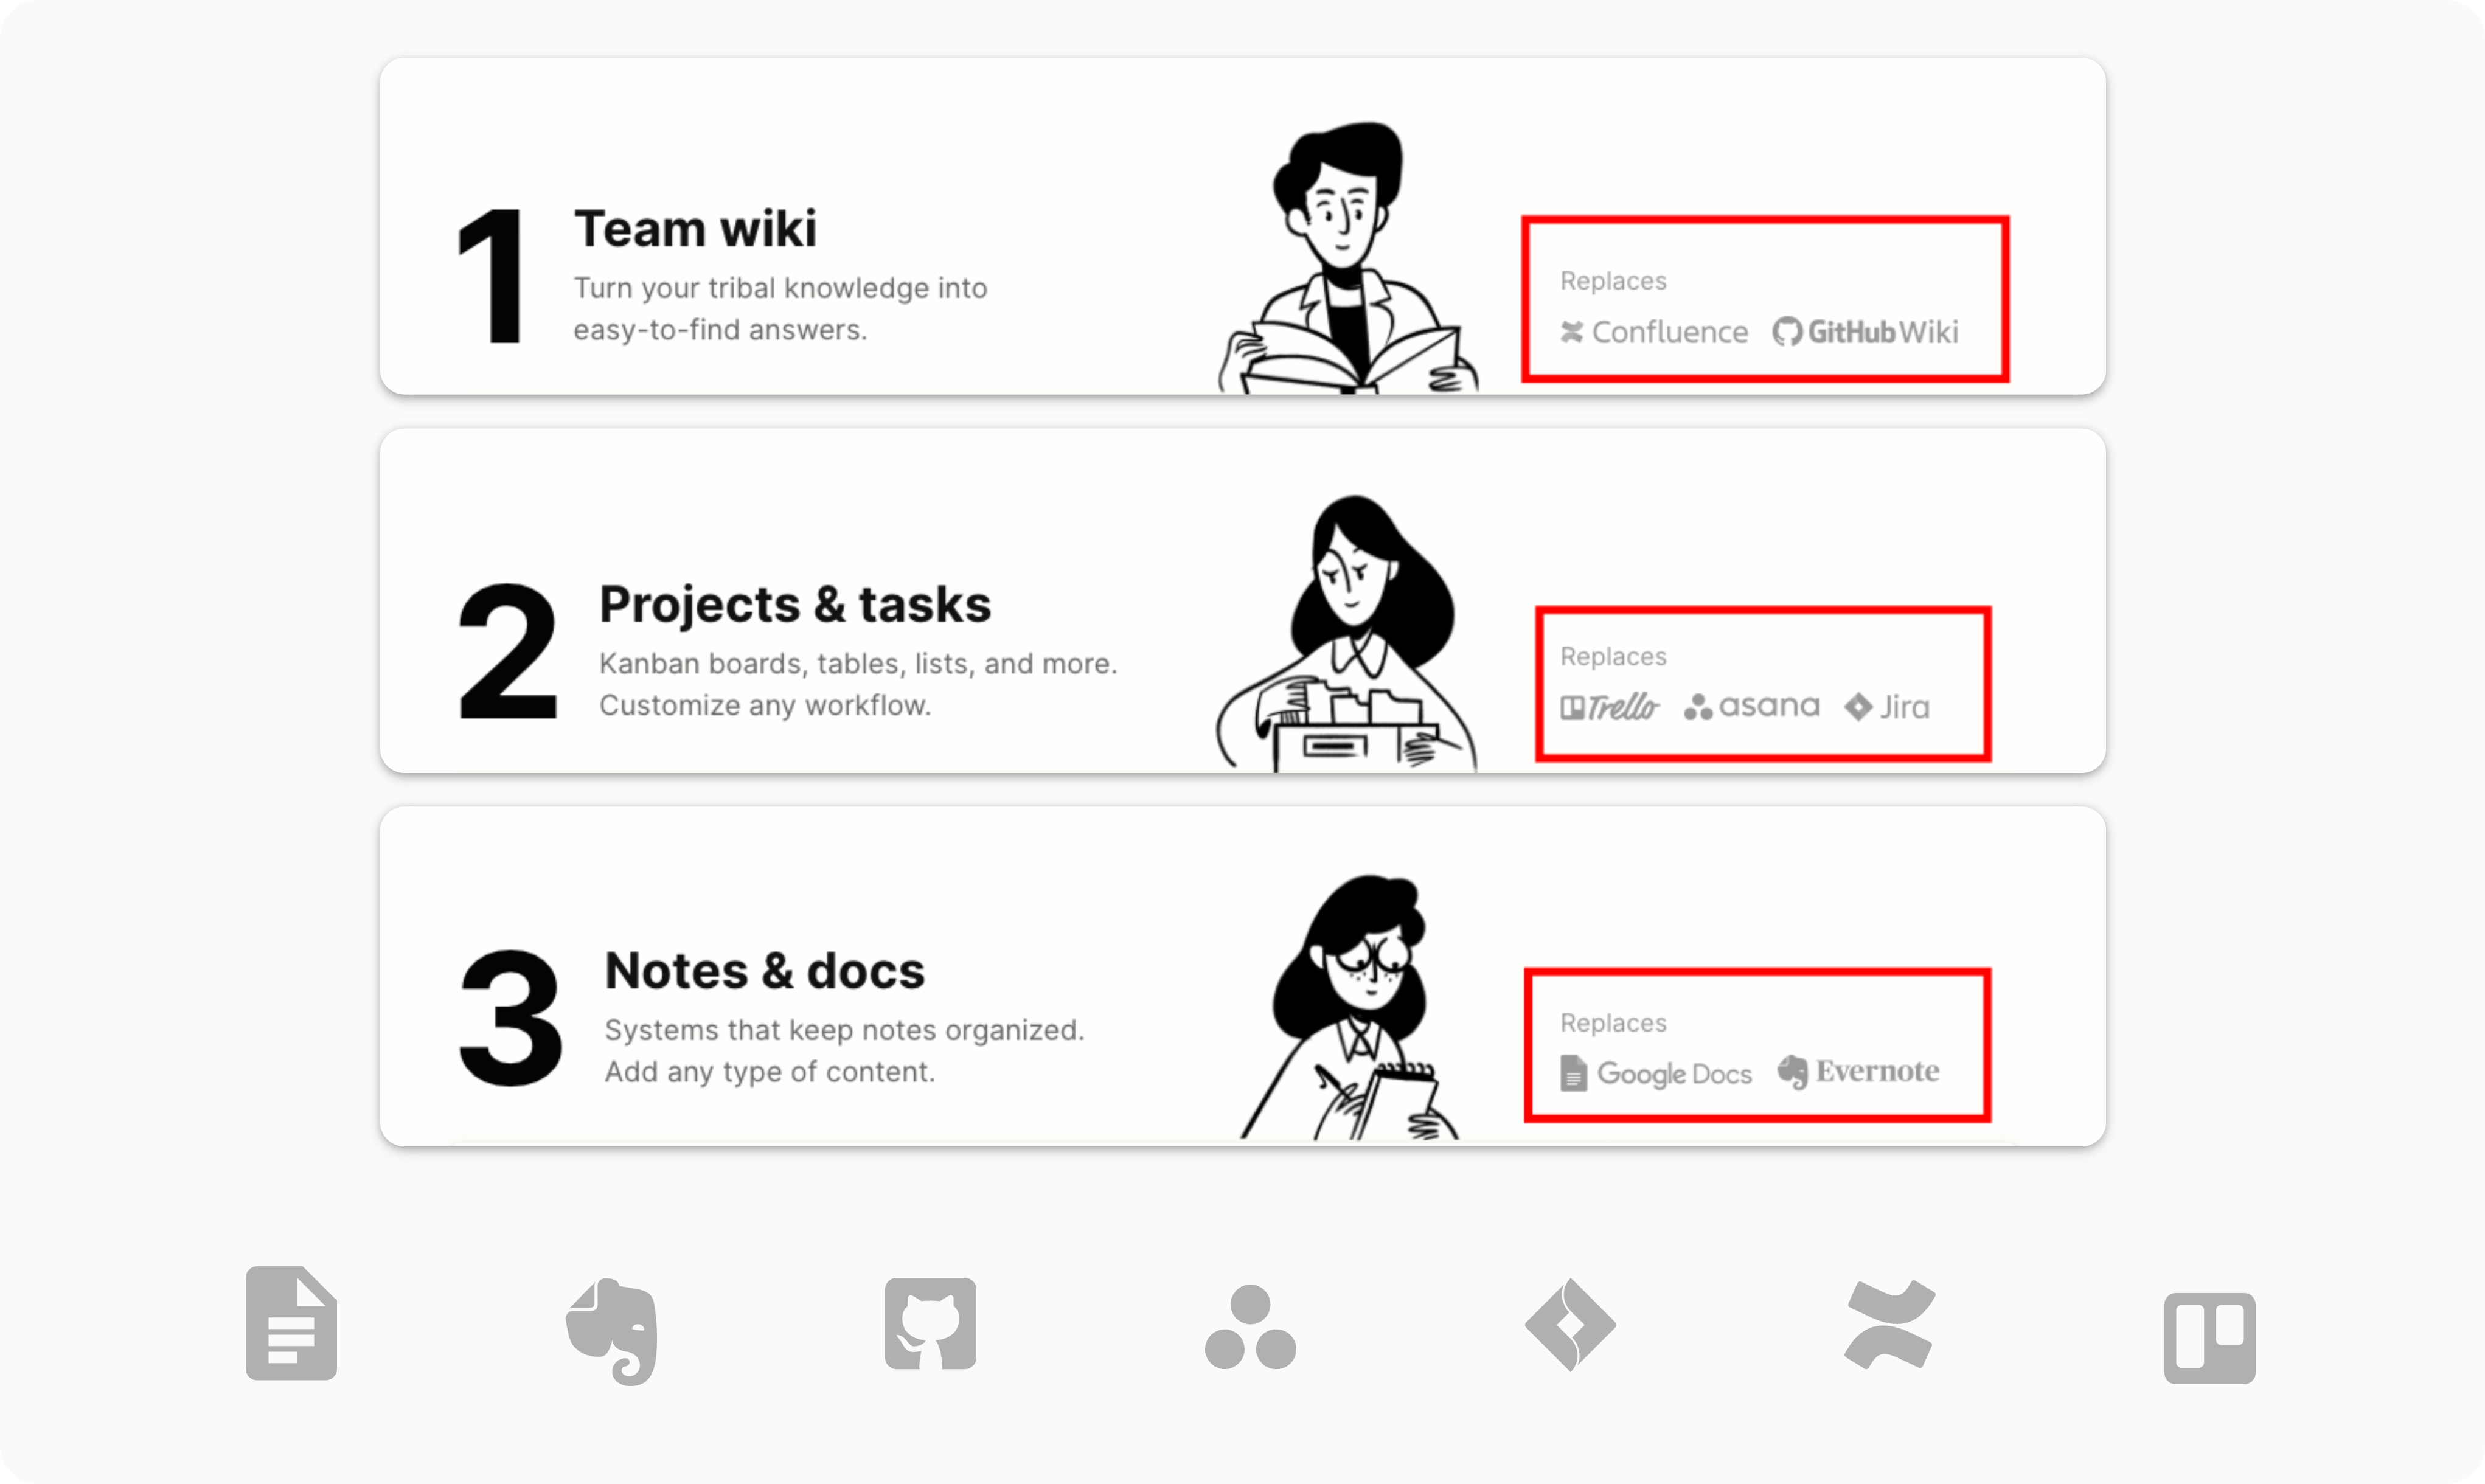Click the large Google Docs icon at bottom
The height and width of the screenshot is (1484, 2485).
(291, 1323)
